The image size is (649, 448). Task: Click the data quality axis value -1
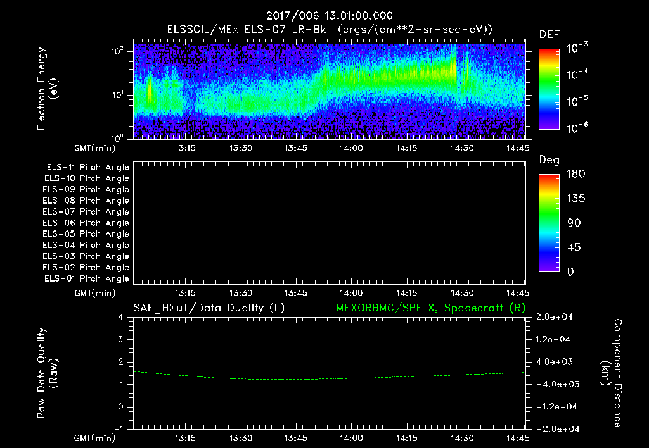pyautogui.click(x=119, y=429)
